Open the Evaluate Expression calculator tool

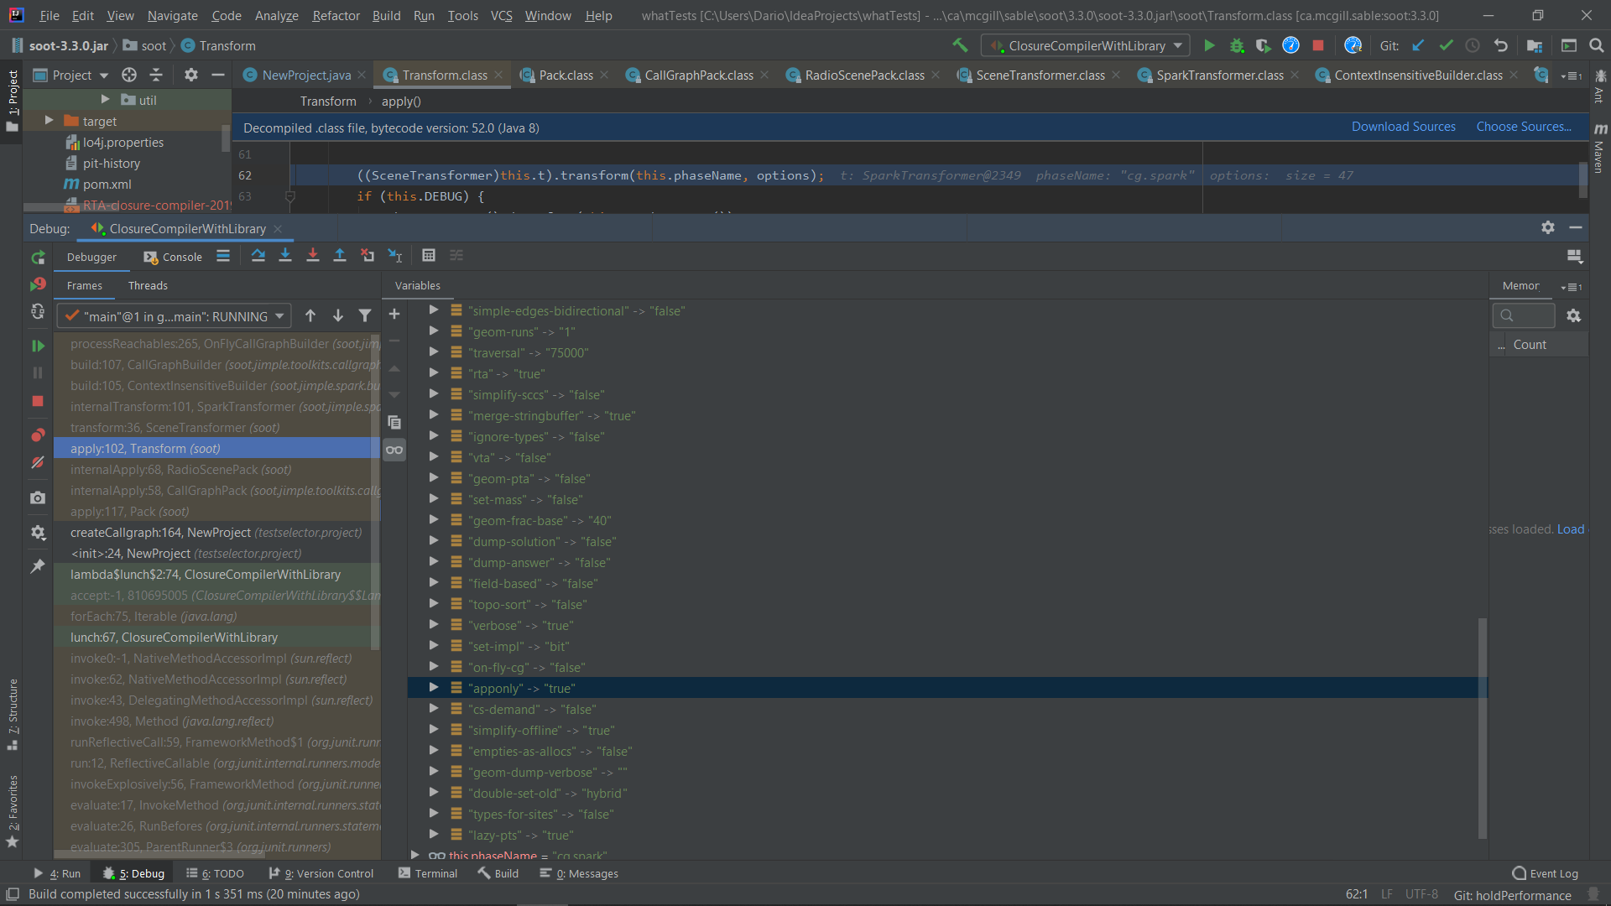pos(429,255)
